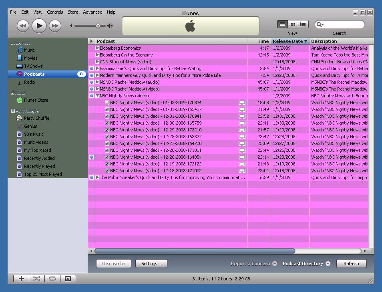Show the artwork viewer panel
Screen dimensions: 382x292
tap(68, 279)
